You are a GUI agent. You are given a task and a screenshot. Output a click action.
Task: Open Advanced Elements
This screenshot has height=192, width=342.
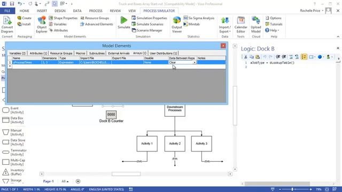[x=97, y=24]
